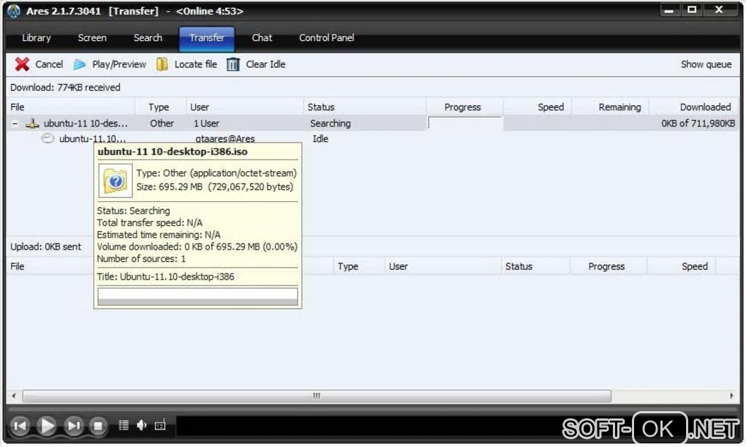The image size is (746, 447).
Task: Sort downloads by User column header
Action: click(x=244, y=107)
